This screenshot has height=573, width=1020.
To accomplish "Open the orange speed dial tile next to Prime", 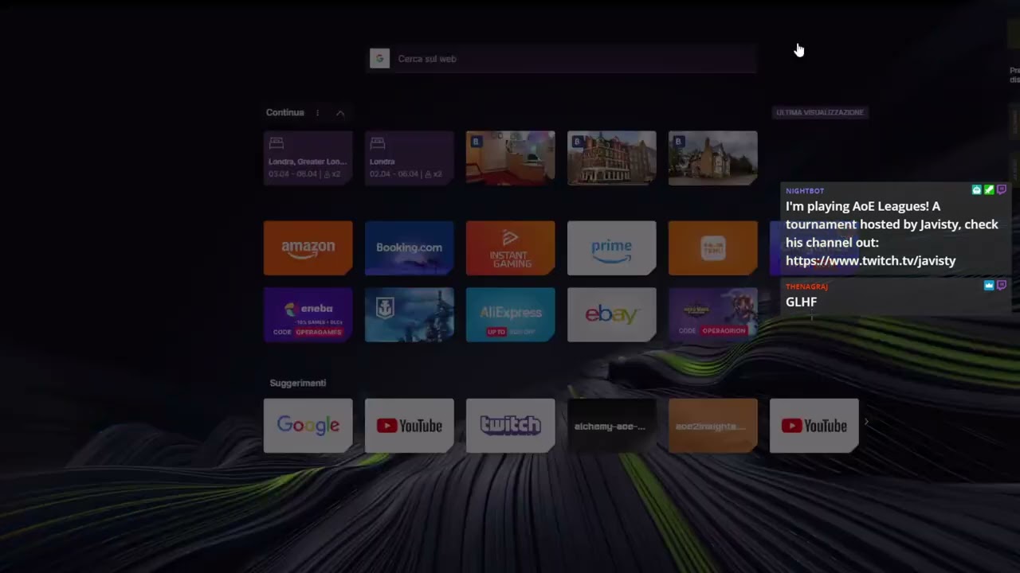I will tap(712, 248).
